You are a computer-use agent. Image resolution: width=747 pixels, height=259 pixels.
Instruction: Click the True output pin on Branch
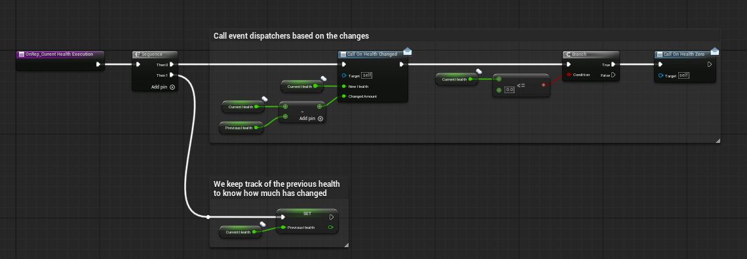[x=613, y=64]
